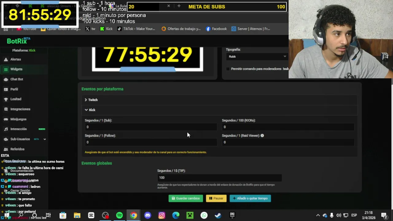Click the BotRix logo
Image resolution: width=393 pixels, height=221 pixels.
18,41
